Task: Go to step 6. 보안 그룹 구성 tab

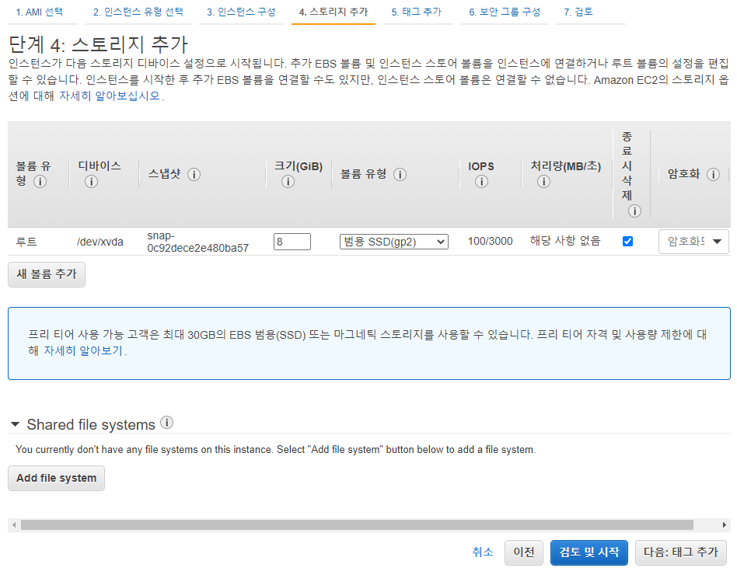Action: coord(505,12)
